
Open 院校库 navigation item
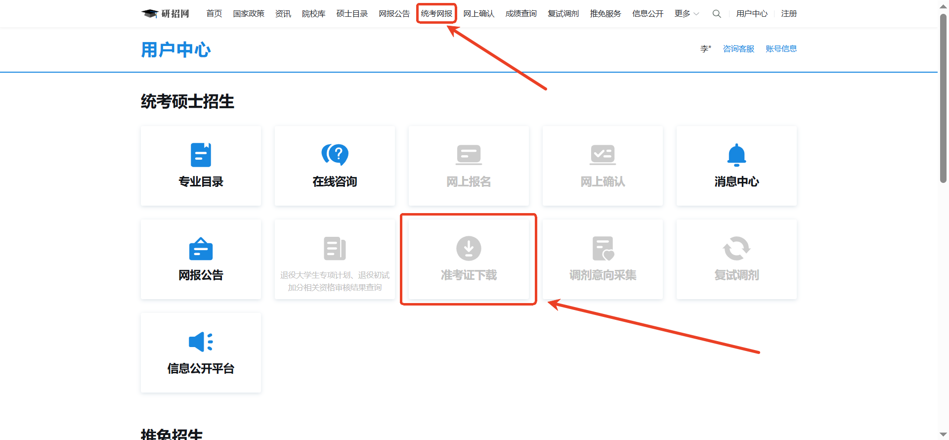tap(314, 14)
